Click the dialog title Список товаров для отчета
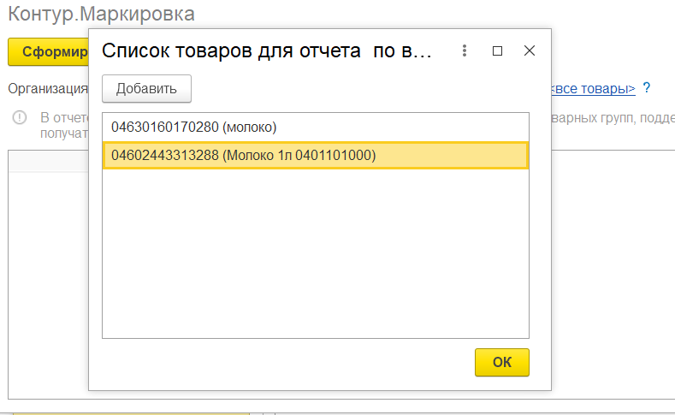 [x=267, y=50]
